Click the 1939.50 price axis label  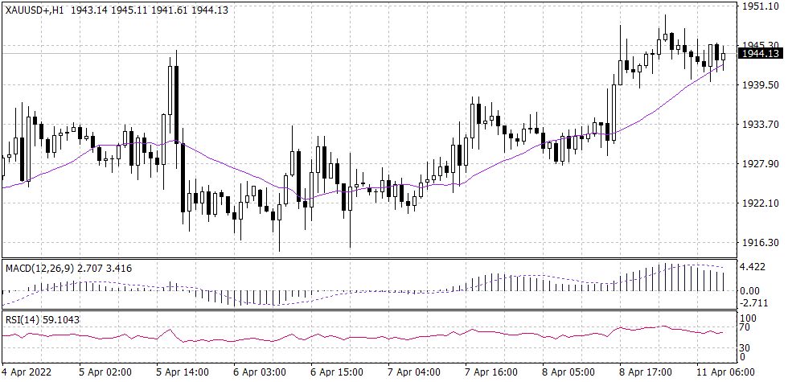(759, 84)
